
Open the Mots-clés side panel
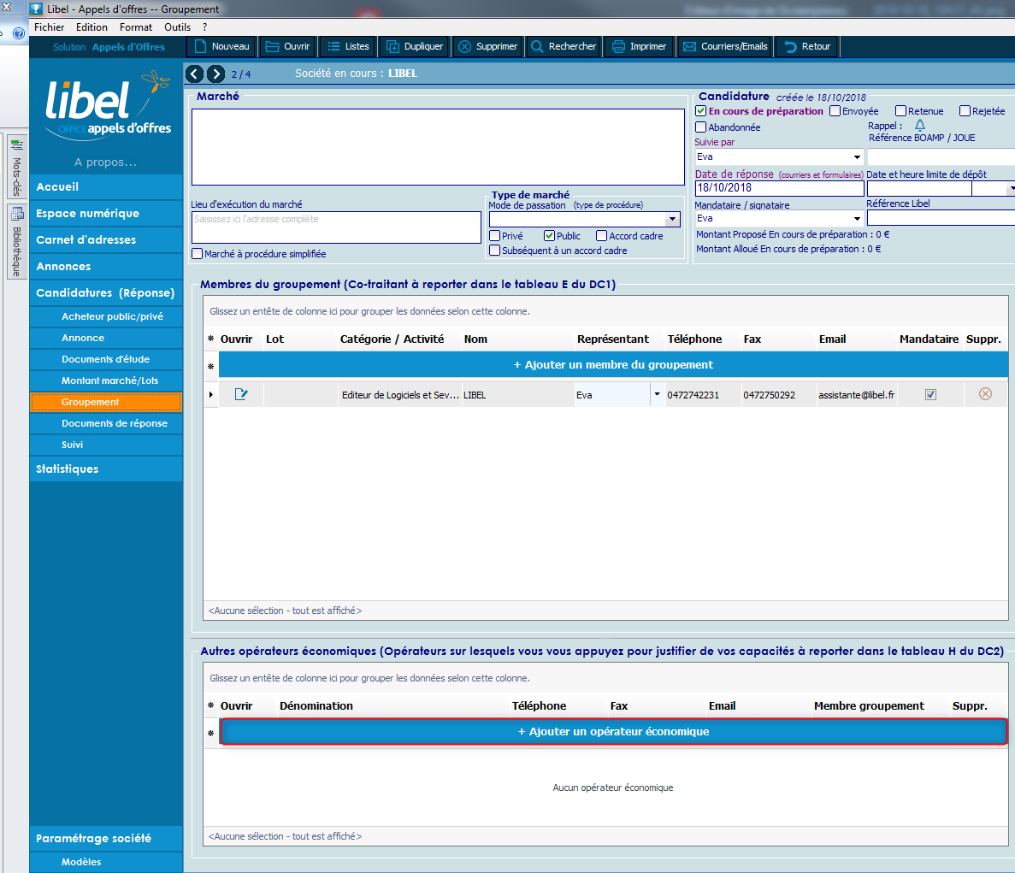pyautogui.click(x=17, y=167)
